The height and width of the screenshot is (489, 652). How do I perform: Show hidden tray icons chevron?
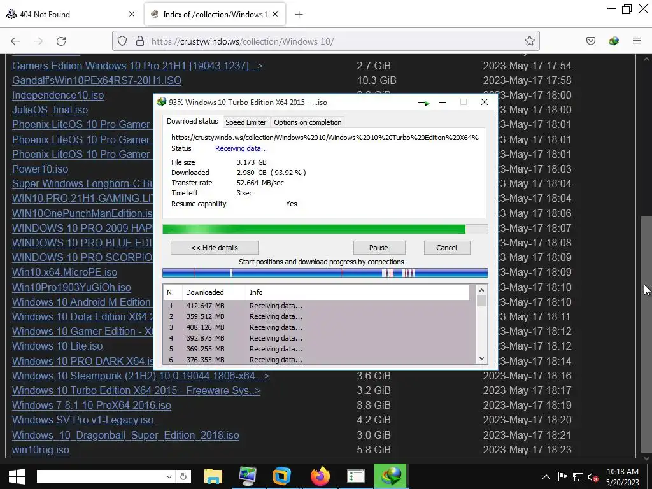[x=546, y=477]
